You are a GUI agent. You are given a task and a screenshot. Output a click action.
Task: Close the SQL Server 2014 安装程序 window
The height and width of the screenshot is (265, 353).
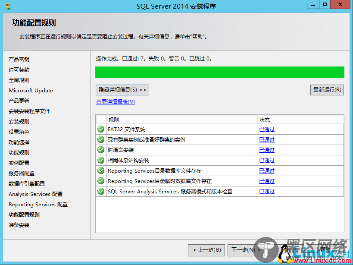340,4
